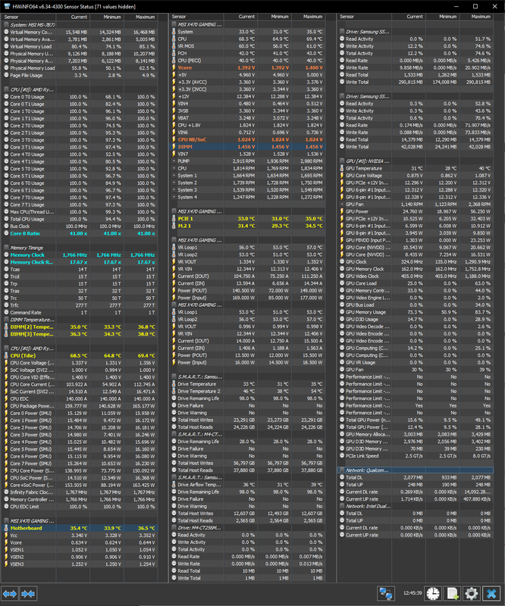Click the circle icon beside Core 0 Ratio
The width and height of the screenshot is (505, 606).
tap(6, 233)
